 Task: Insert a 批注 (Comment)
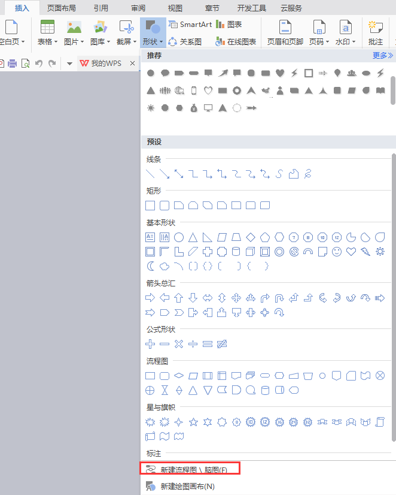tap(376, 32)
